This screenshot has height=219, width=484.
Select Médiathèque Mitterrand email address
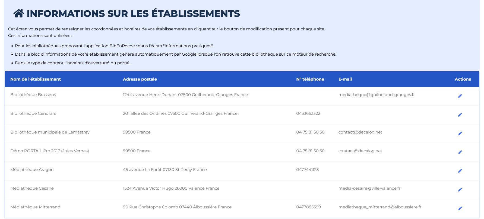click(379, 207)
